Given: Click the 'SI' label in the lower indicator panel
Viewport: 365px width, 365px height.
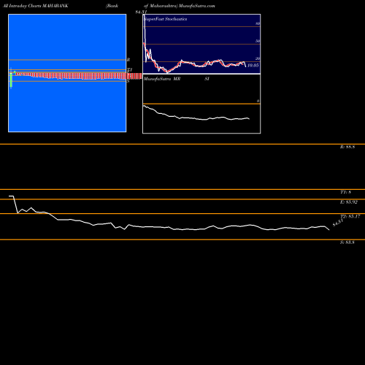Looking at the screenshot, I should pos(207,79).
